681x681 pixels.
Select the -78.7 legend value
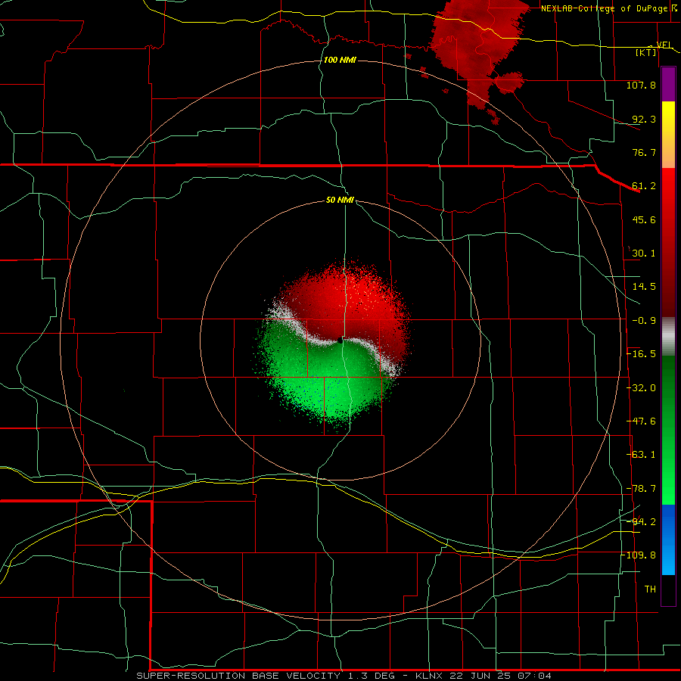coord(641,489)
